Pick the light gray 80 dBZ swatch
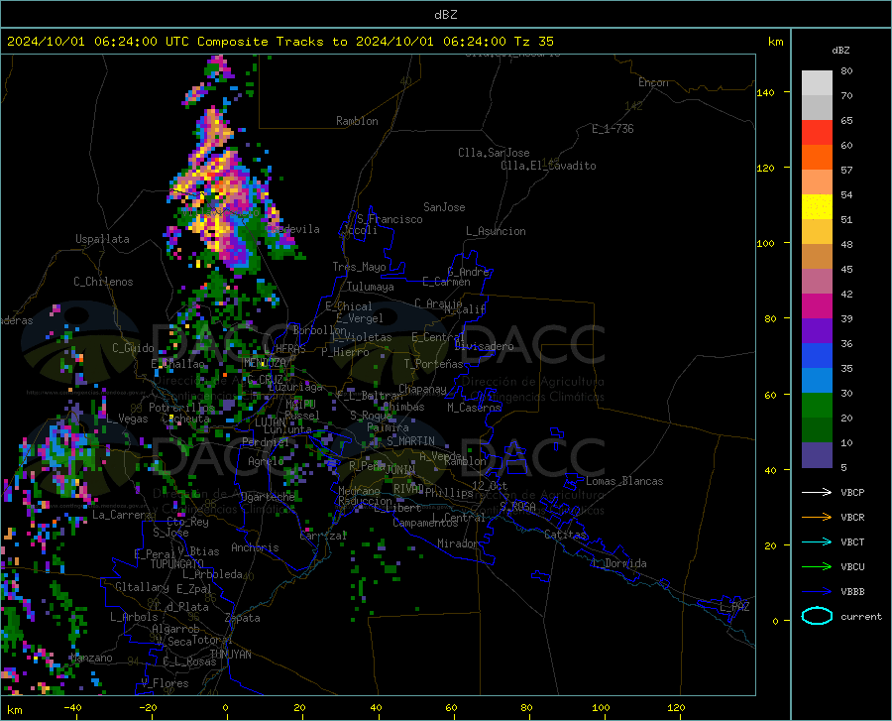Screen dimensions: 892x721 point(817,83)
